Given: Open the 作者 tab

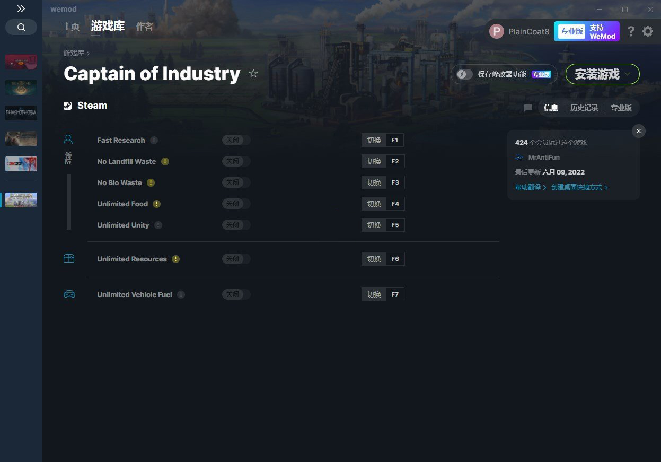Looking at the screenshot, I should coord(145,27).
